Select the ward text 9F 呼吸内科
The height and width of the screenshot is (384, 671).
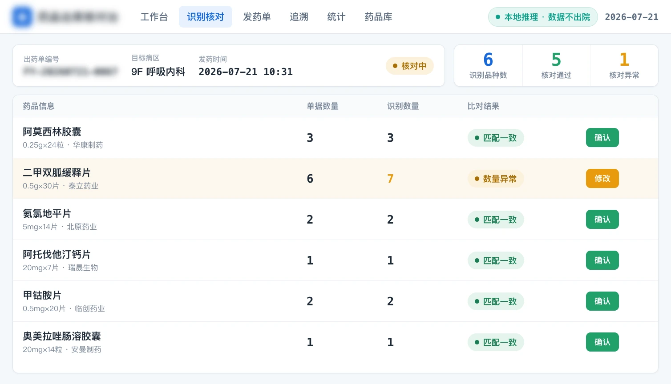pyautogui.click(x=158, y=72)
